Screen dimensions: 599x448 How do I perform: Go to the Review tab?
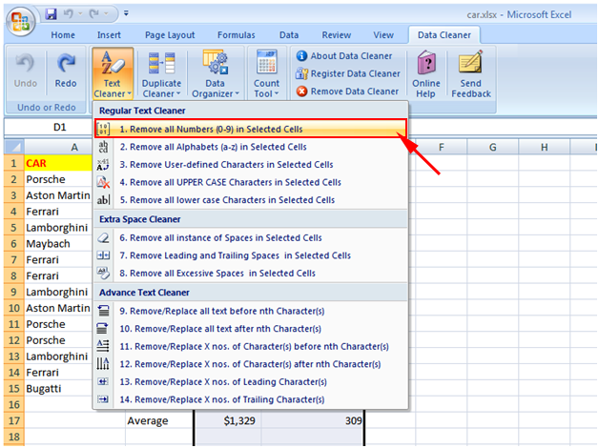click(336, 35)
